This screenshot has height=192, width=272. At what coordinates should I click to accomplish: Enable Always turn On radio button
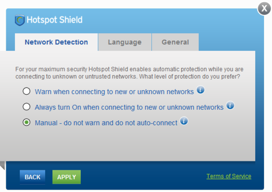click(26, 107)
